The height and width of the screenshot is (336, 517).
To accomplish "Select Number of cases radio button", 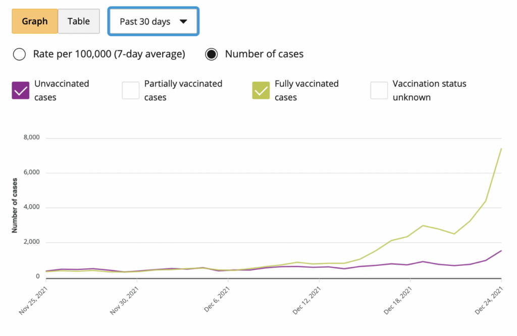I will tap(212, 54).
